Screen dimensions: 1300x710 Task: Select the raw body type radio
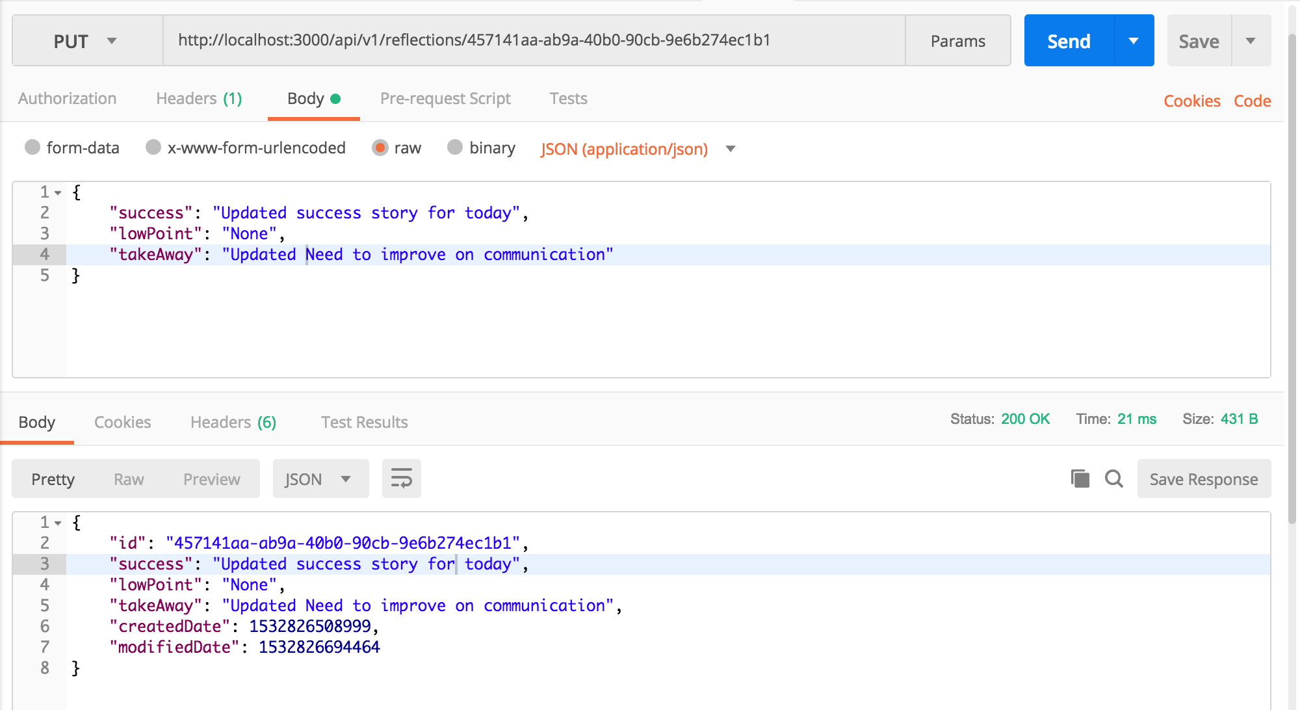coord(380,148)
